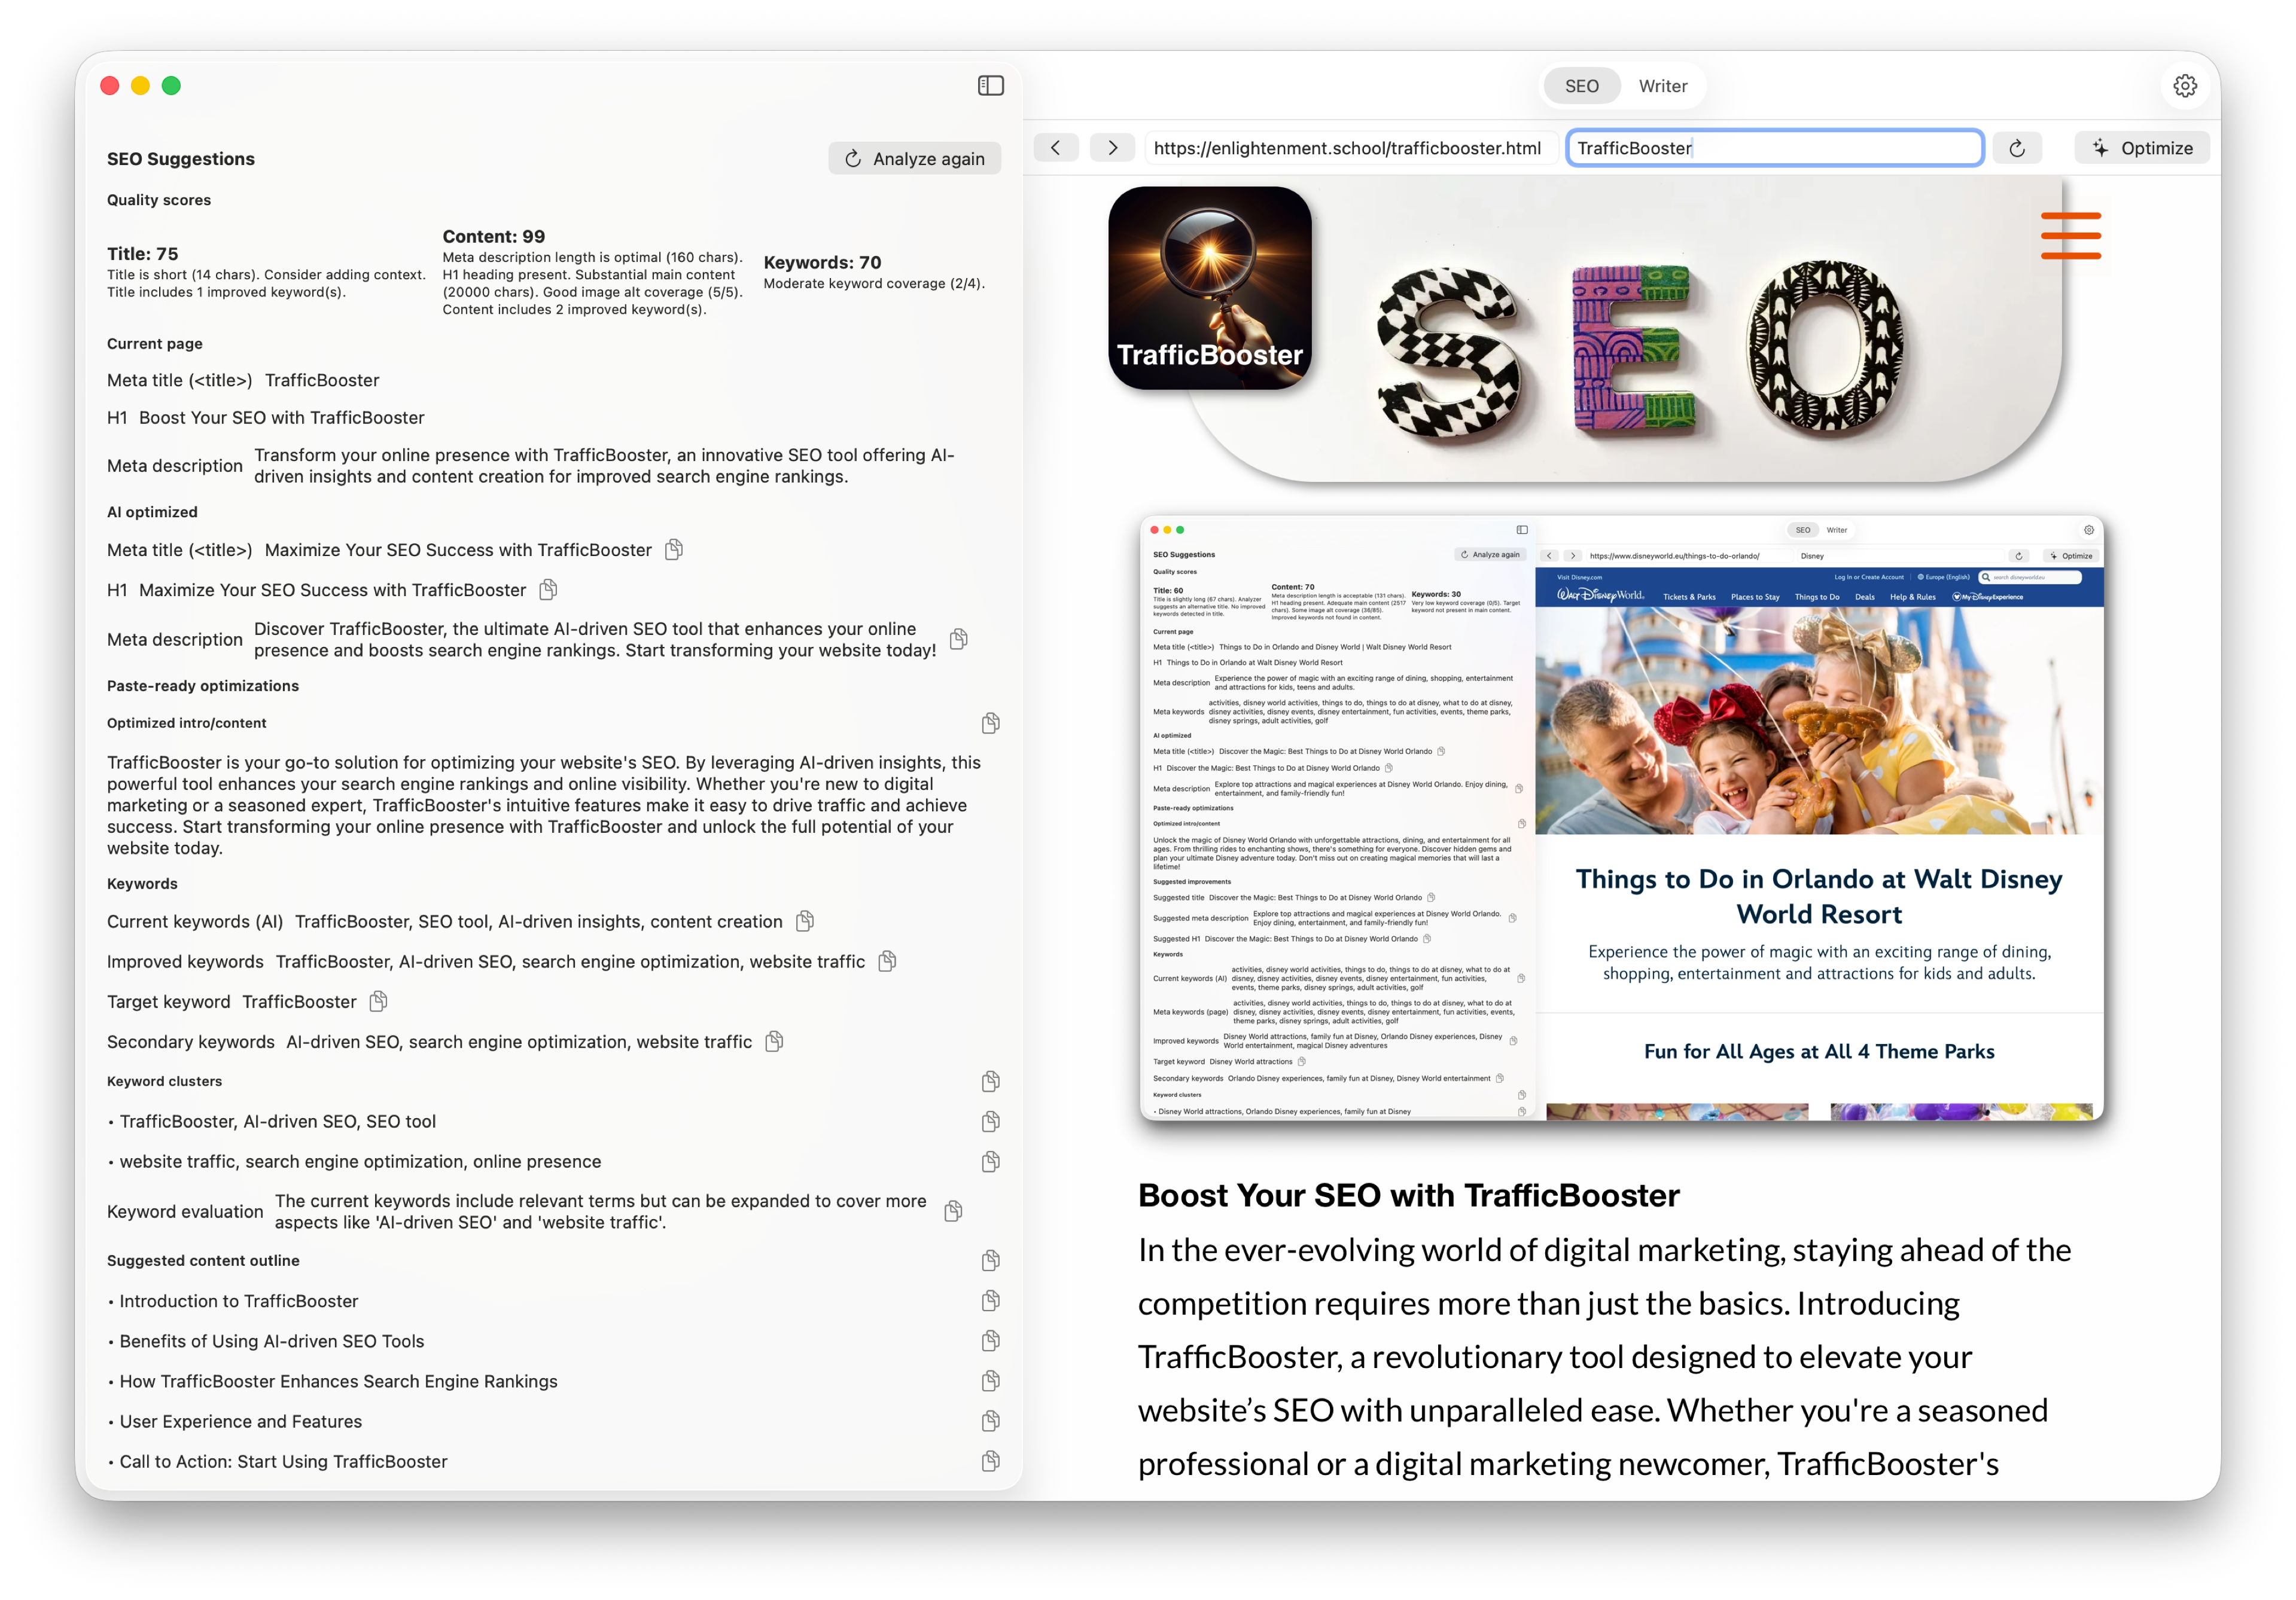The width and height of the screenshot is (2296, 1600).
Task: Open settings gear in top right
Action: coord(2185,86)
